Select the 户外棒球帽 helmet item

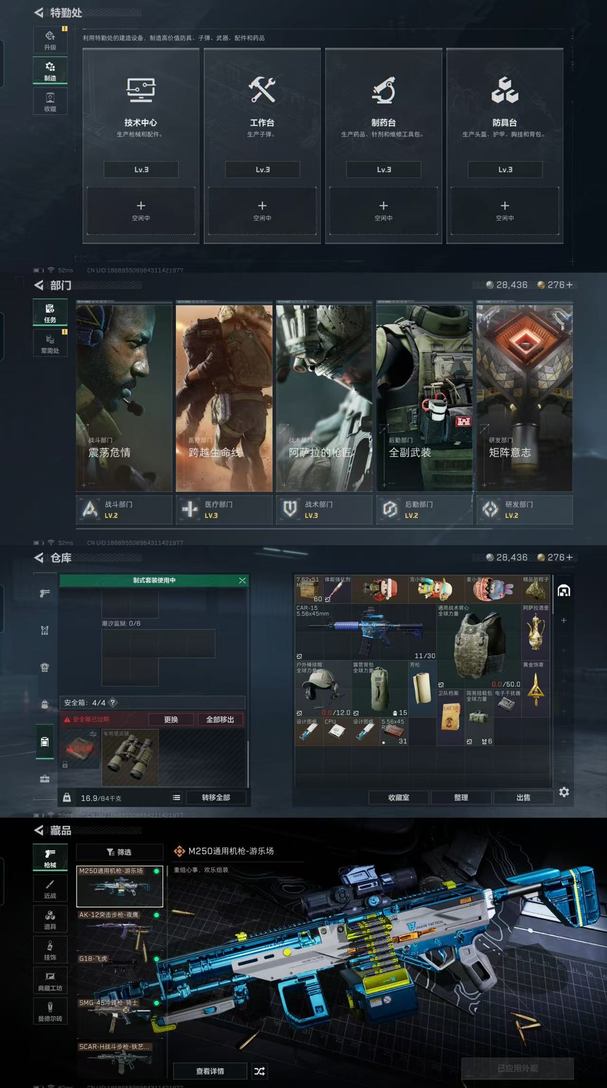323,689
